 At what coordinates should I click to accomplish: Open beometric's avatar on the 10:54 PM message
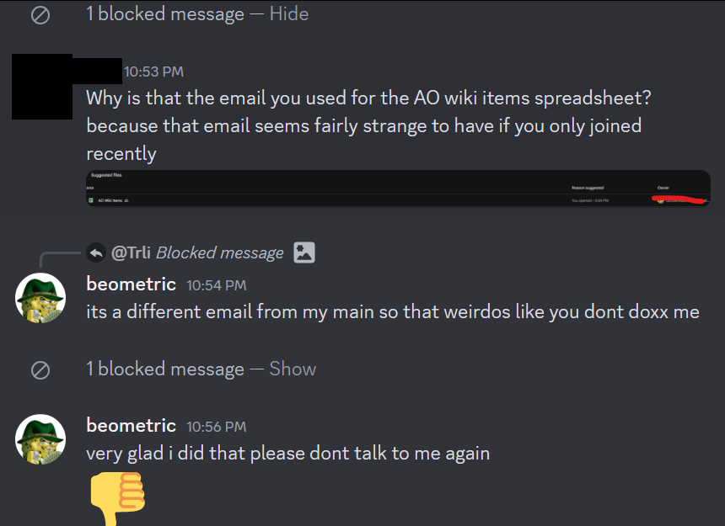pyautogui.click(x=40, y=297)
